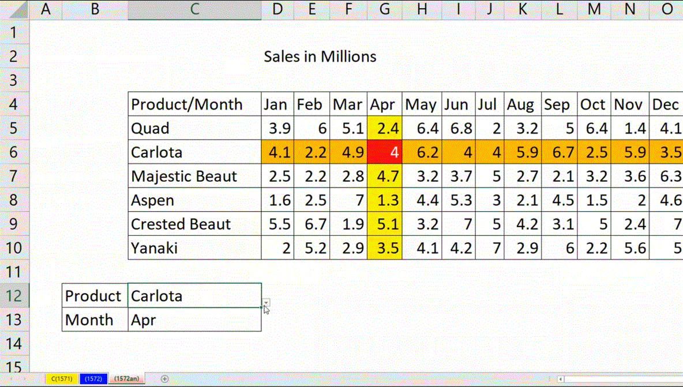683x387 pixels.
Task: Click the 'Yanaki' product cell
Action: [195, 247]
